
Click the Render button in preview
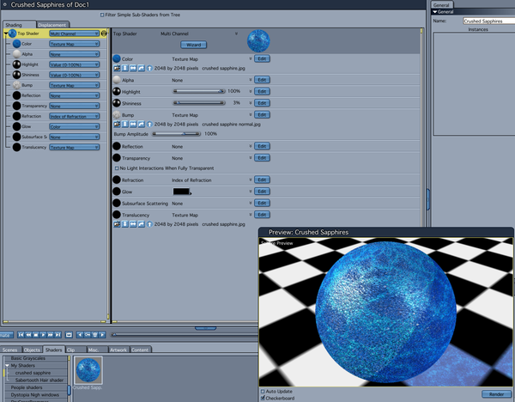(496, 394)
